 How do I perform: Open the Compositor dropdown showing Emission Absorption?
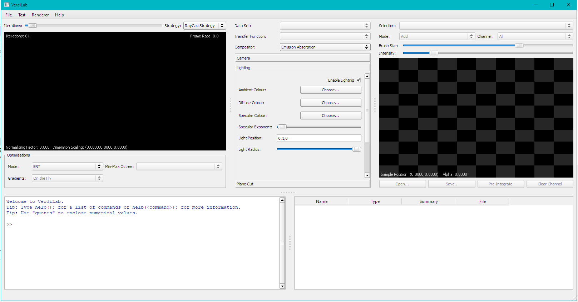tap(325, 47)
